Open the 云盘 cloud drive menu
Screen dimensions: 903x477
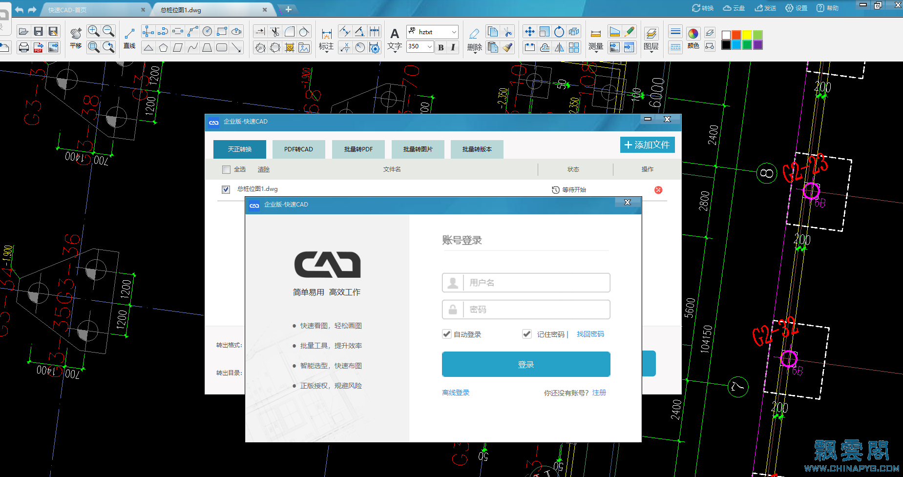tap(734, 8)
